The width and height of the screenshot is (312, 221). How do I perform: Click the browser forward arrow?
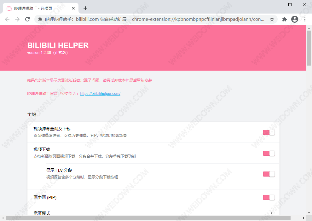[17, 19]
